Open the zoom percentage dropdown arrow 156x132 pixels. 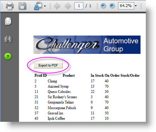pos(136,6)
